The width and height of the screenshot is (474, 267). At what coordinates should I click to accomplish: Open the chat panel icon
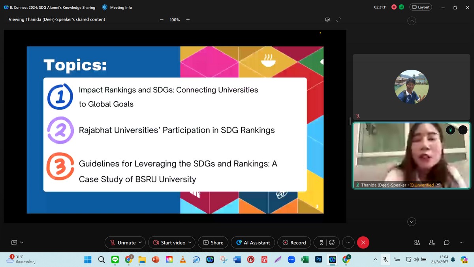point(447,242)
